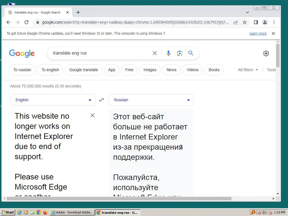This screenshot has height=216, width=288.
Task: Expand the All filters dropdown
Action: click(248, 70)
